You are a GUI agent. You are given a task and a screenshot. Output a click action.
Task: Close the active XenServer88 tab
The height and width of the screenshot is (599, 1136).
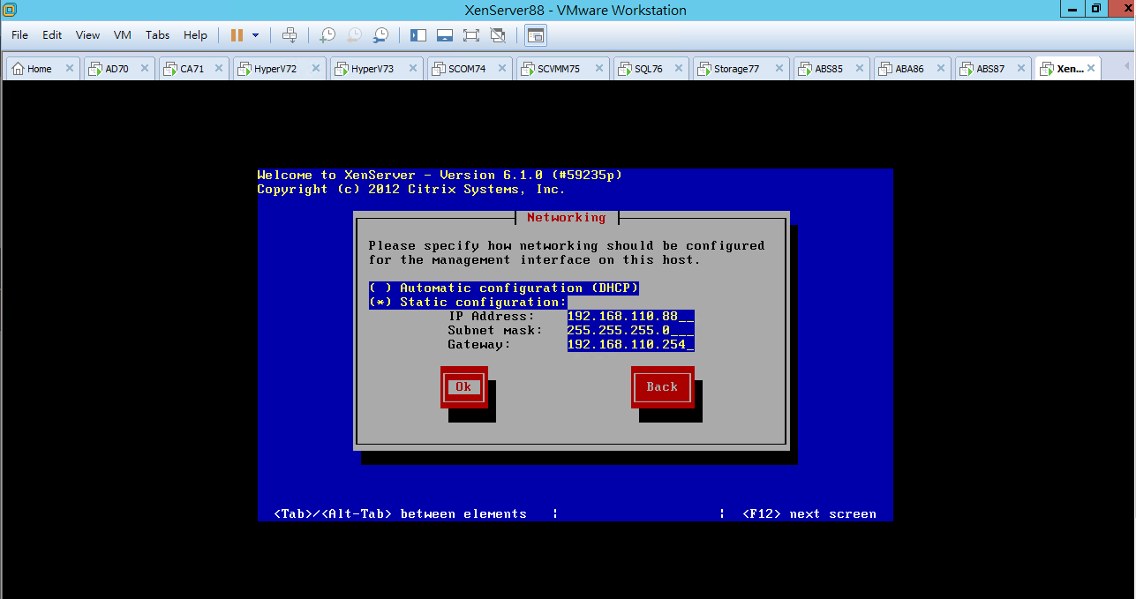(x=1093, y=69)
